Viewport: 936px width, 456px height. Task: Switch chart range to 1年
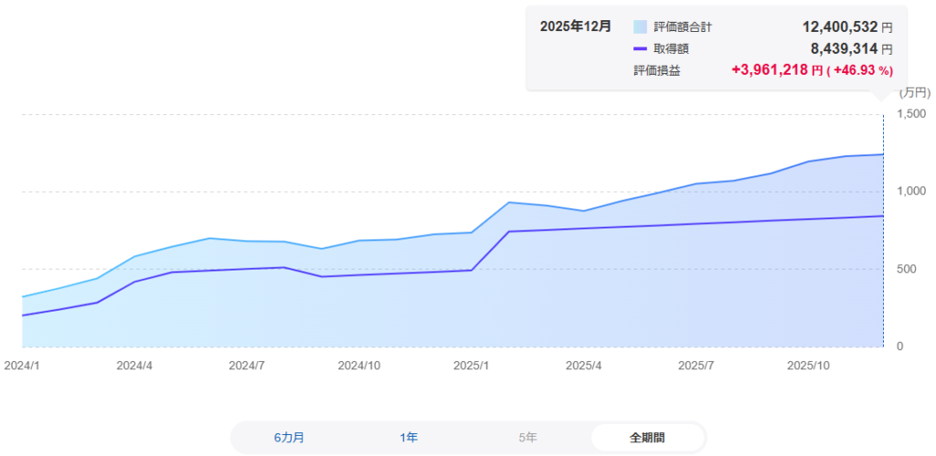point(409,438)
